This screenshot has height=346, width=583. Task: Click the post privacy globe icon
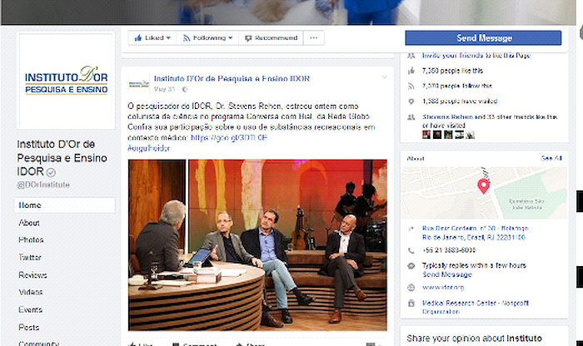(x=185, y=90)
